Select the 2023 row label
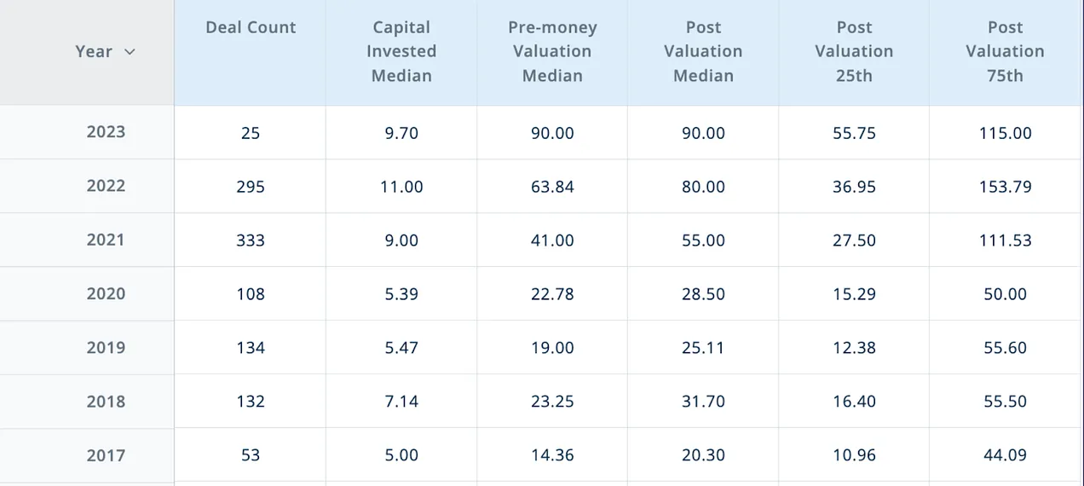 106,132
